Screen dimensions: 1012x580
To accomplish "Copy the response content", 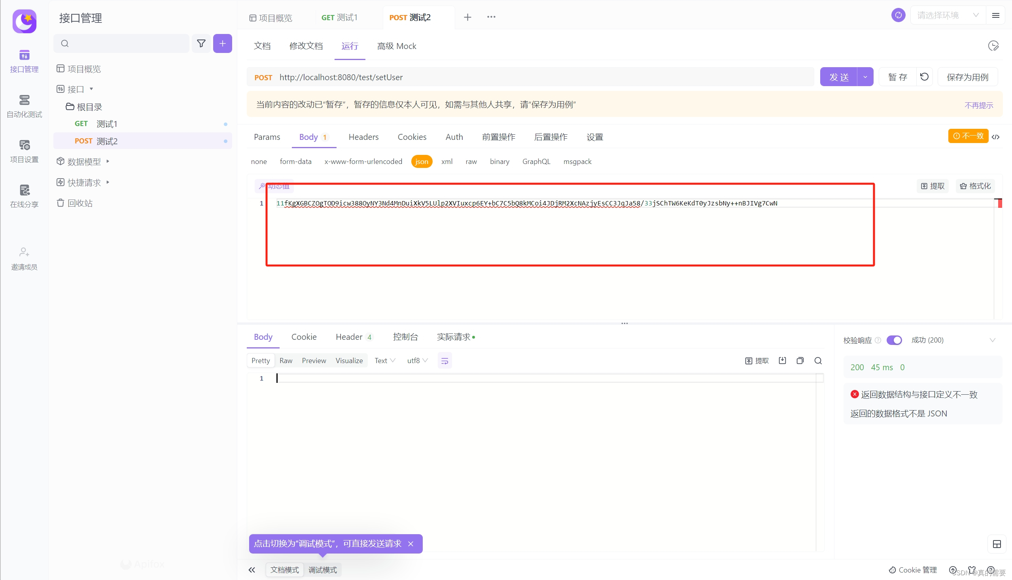I will click(x=800, y=360).
